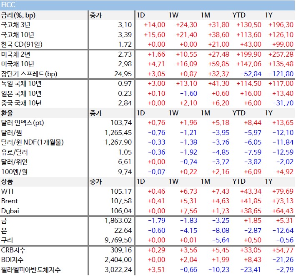Screen dimensions: 296x277
Task: Click 중국 국채 10년 1Y value -31.70
Action: (x=283, y=103)
